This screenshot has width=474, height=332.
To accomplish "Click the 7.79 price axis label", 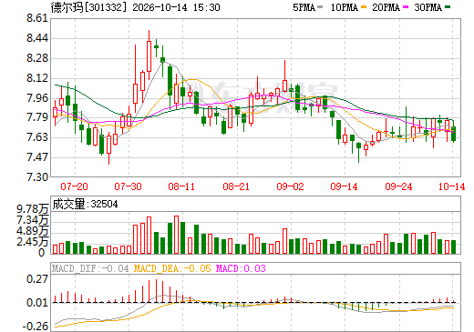I will click(37, 117).
